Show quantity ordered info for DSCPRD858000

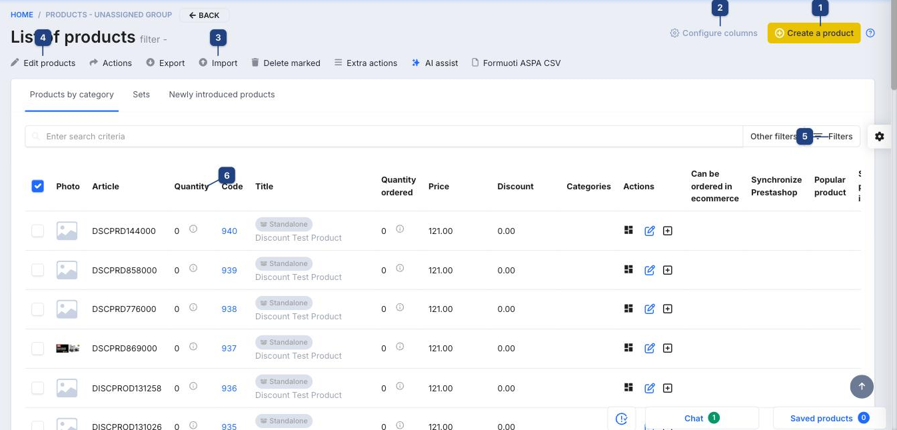[400, 268]
